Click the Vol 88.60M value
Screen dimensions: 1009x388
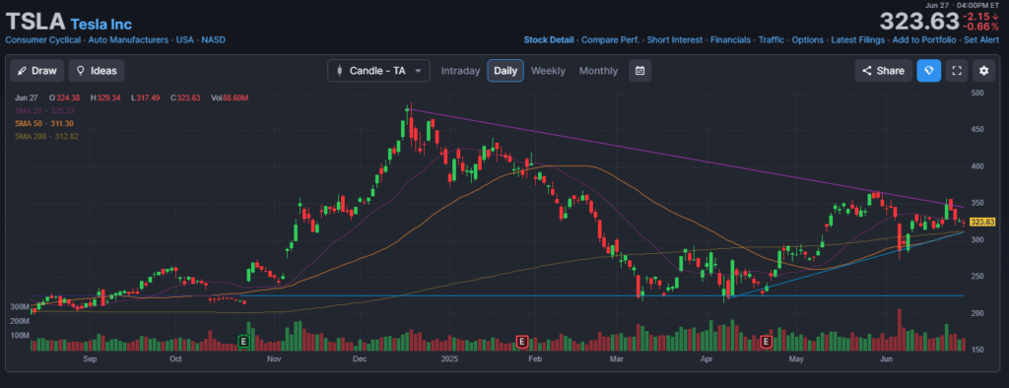point(231,97)
